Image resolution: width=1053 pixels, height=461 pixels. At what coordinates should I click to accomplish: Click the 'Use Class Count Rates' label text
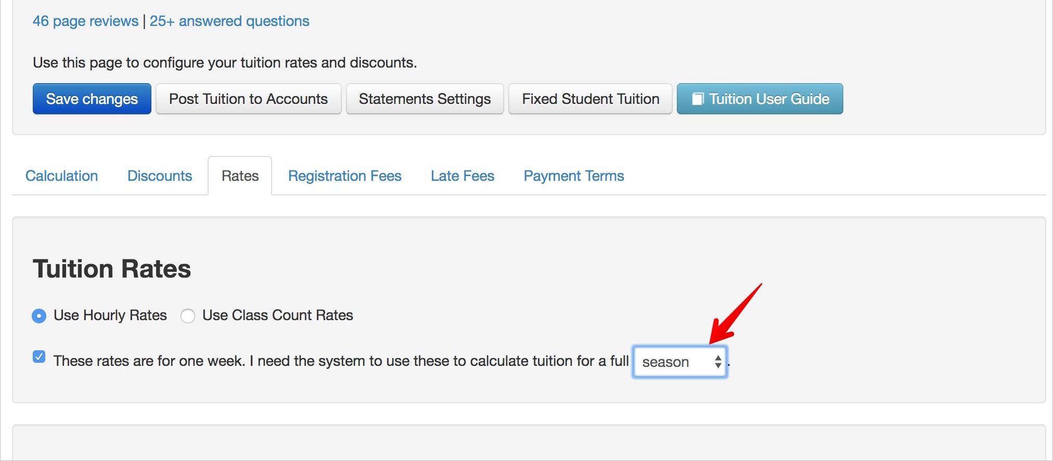[277, 315]
